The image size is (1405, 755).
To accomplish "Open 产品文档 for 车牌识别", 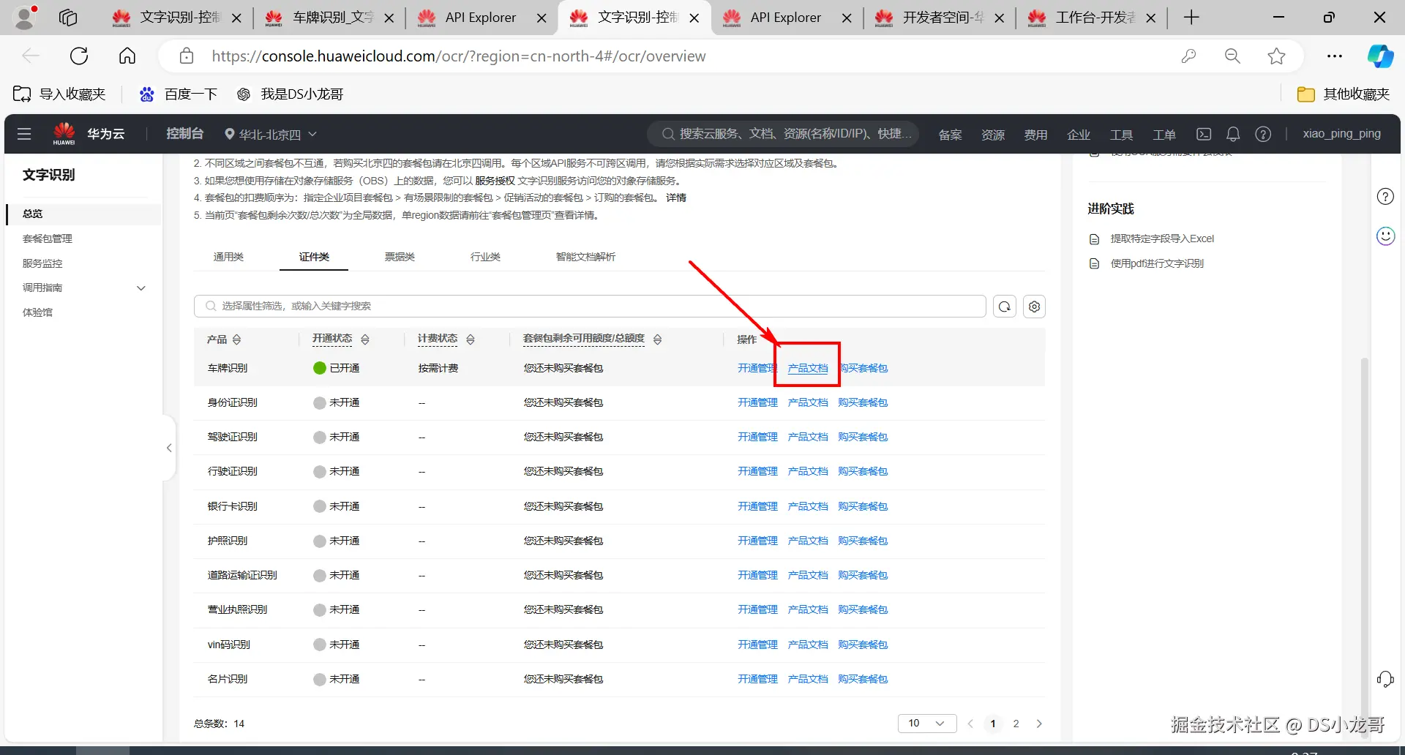I will click(x=808, y=368).
